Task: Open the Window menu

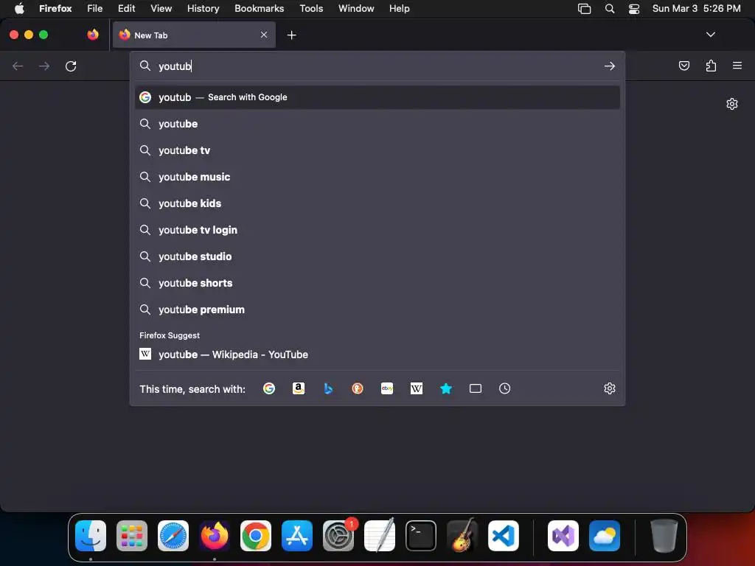Action: click(356, 8)
